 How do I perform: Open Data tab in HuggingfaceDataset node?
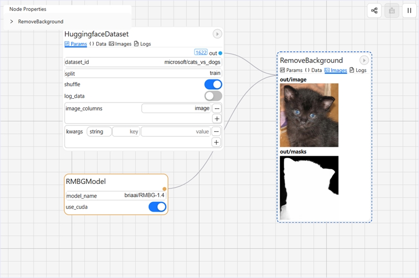pyautogui.click(x=98, y=44)
